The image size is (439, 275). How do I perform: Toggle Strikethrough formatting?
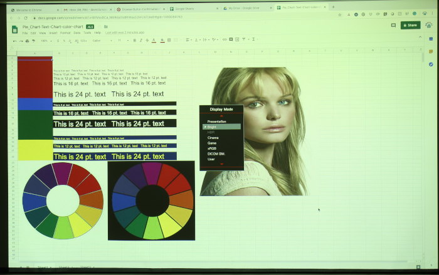[x=147, y=40]
